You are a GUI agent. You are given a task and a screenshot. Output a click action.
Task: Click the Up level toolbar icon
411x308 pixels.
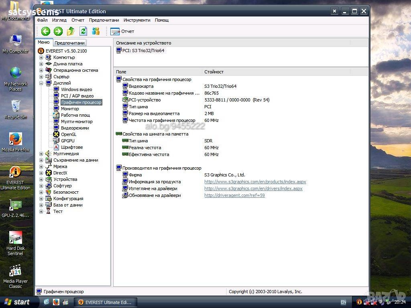tap(71, 31)
